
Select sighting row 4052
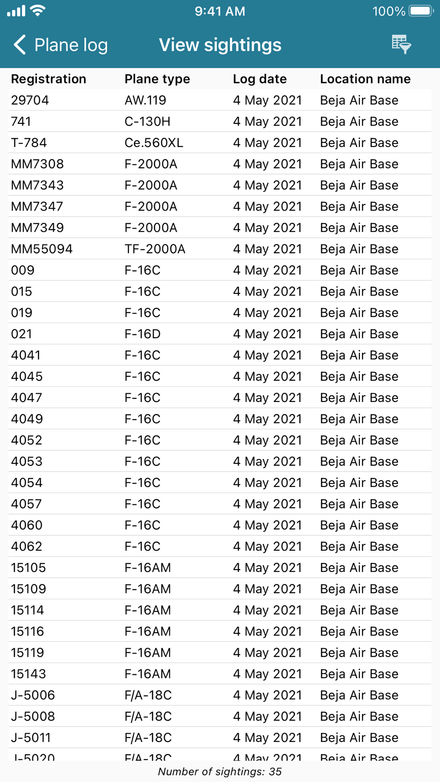click(220, 440)
